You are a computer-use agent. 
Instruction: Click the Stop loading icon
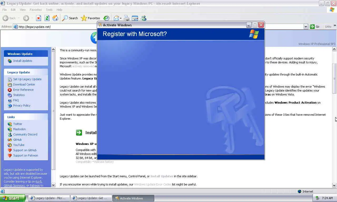pyautogui.click(x=38, y=18)
